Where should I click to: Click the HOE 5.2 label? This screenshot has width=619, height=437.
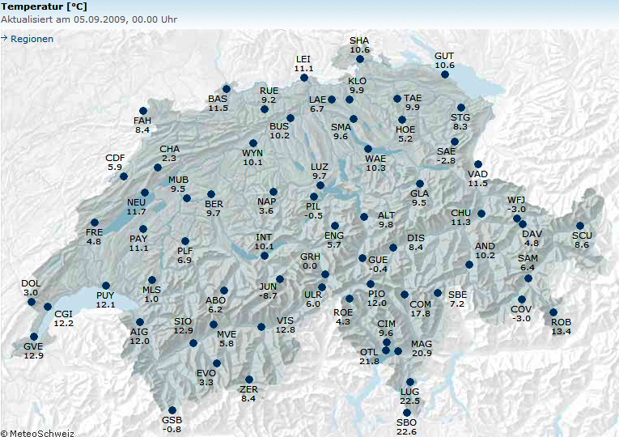[x=405, y=134]
